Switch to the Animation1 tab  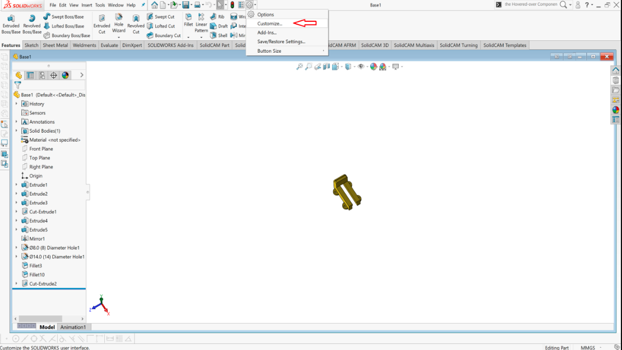pyautogui.click(x=73, y=327)
